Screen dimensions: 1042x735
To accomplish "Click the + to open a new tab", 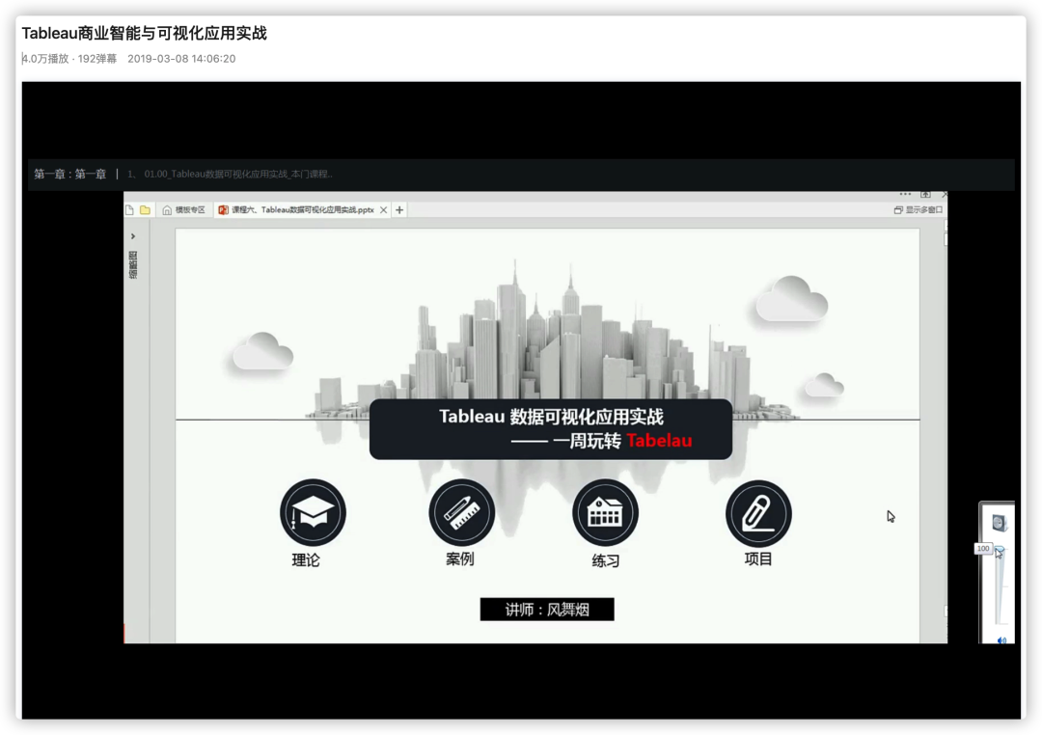I will [x=399, y=208].
